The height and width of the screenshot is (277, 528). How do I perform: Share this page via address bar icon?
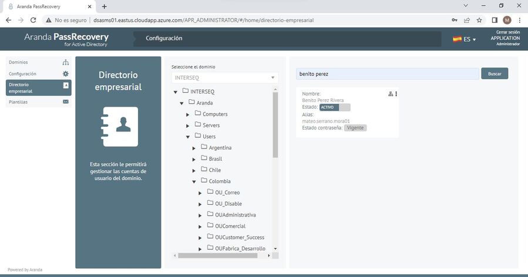click(x=467, y=20)
